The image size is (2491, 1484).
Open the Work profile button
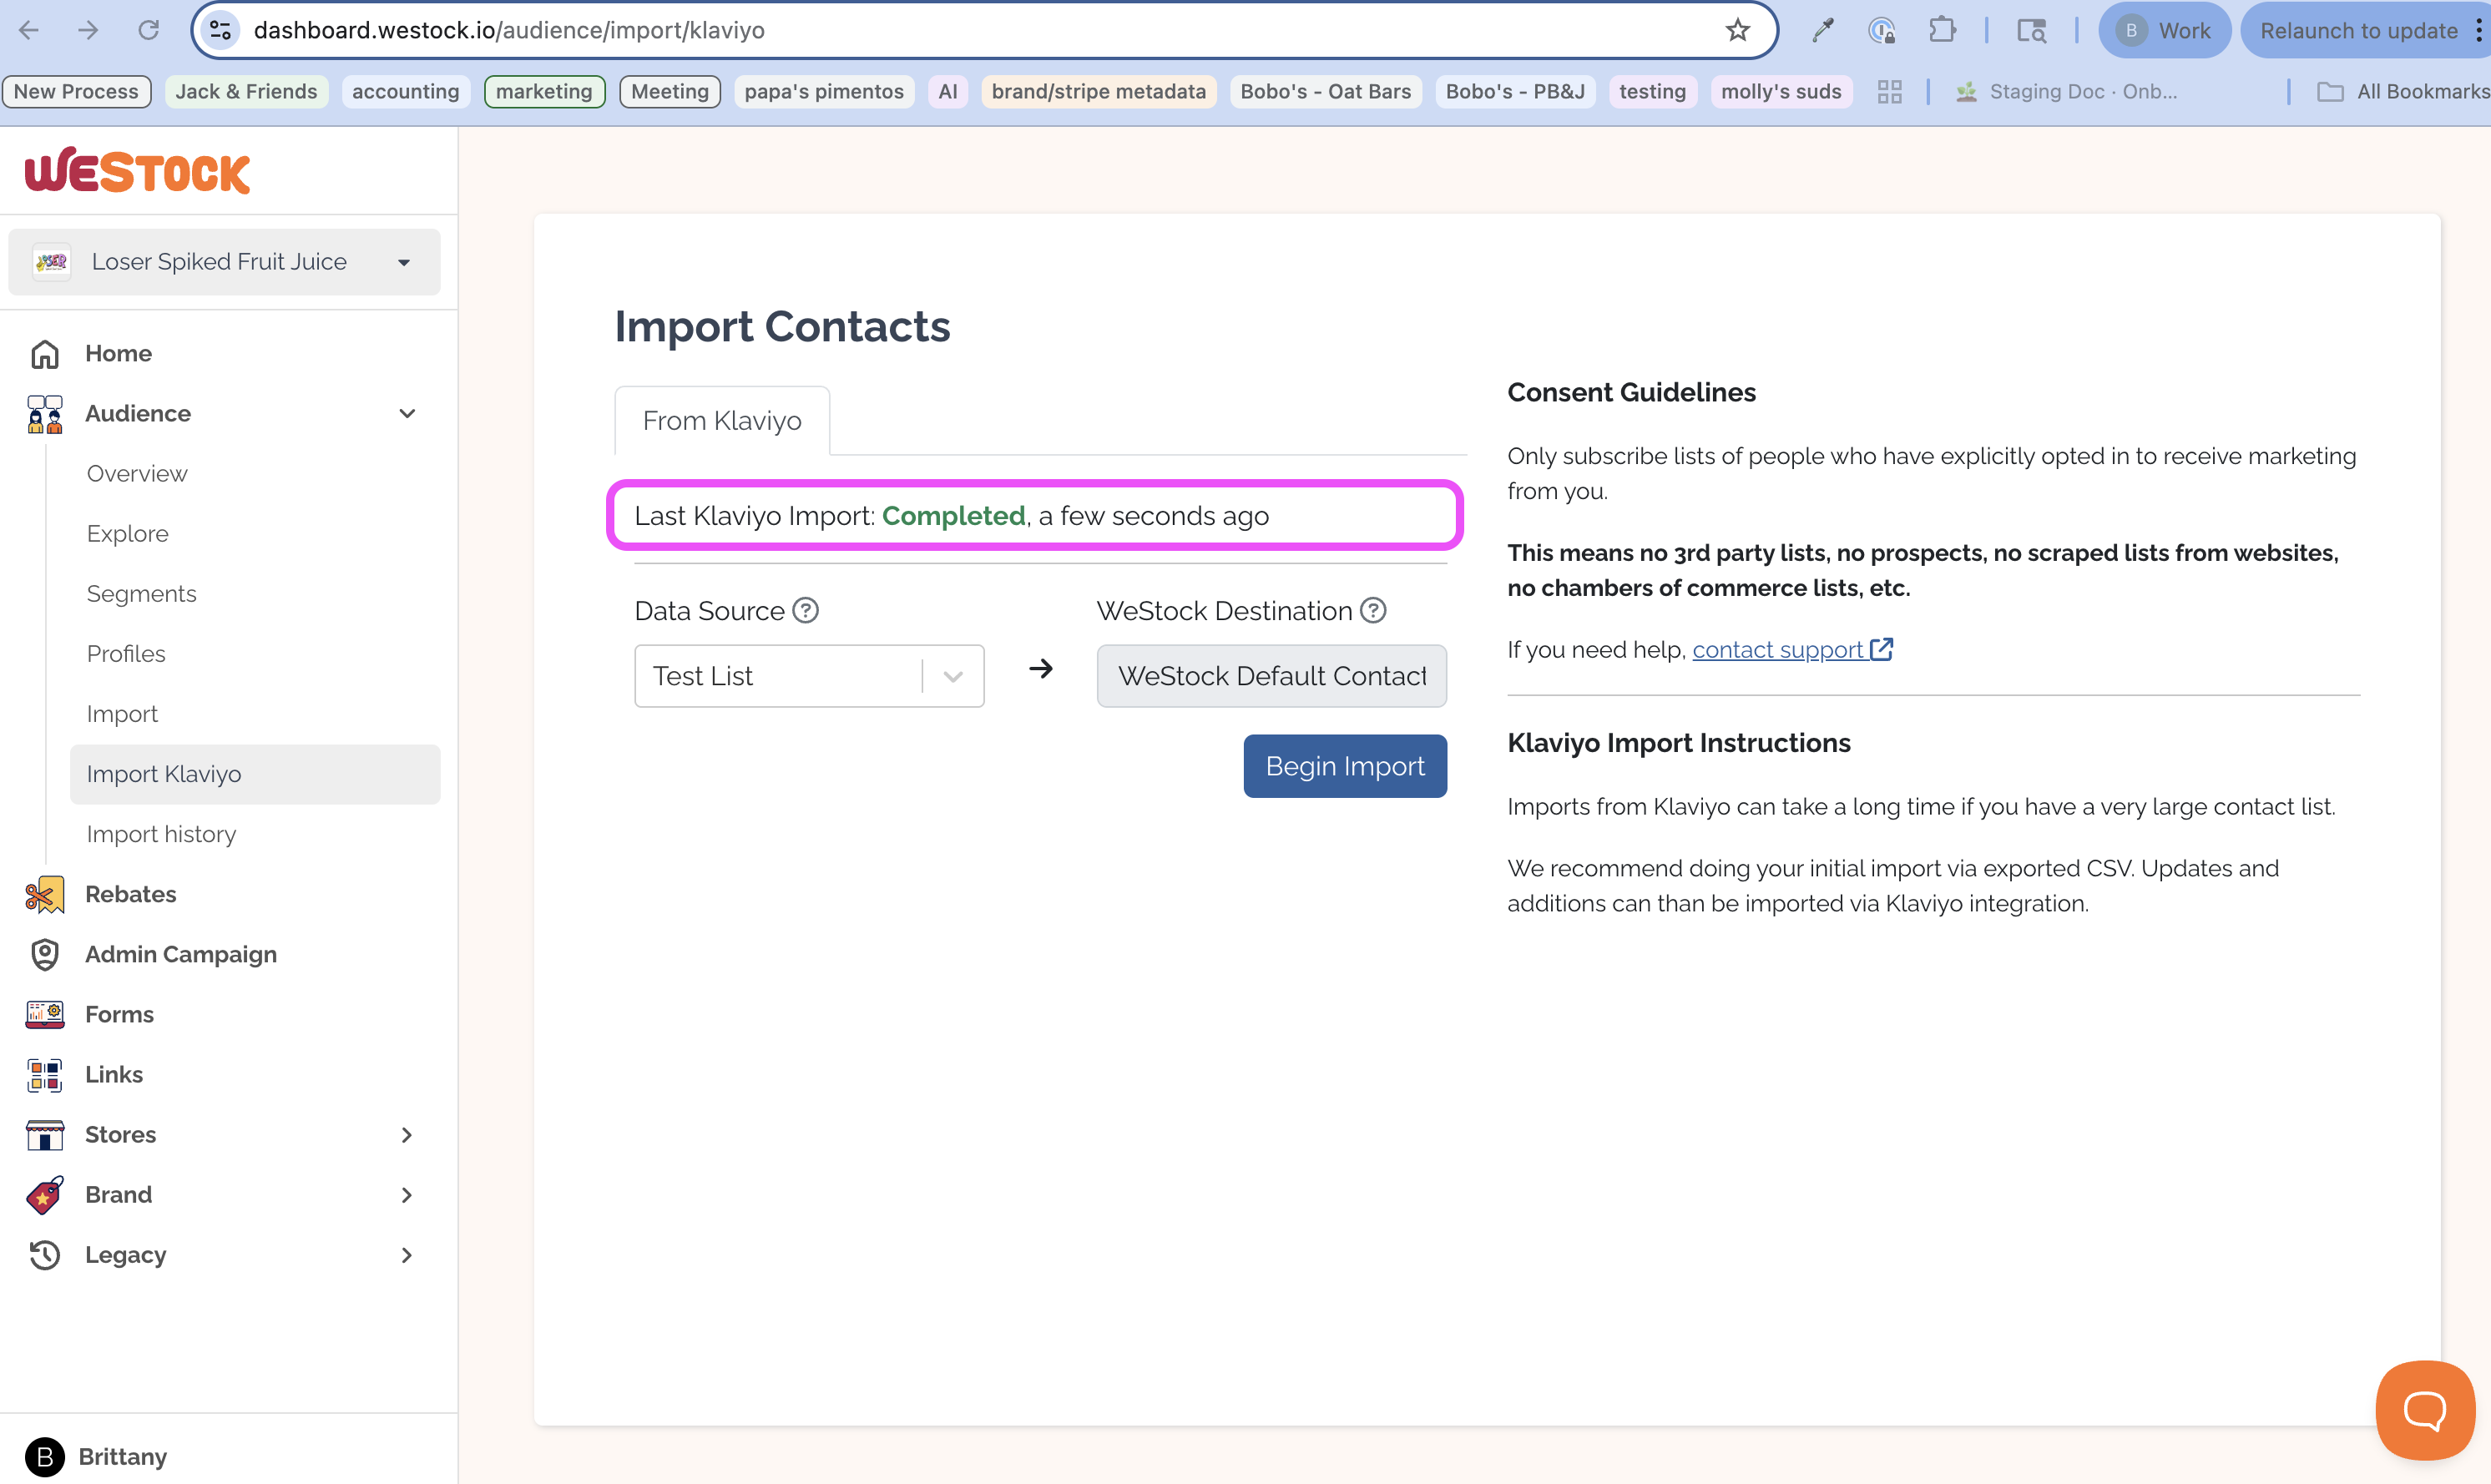tap(2164, 30)
